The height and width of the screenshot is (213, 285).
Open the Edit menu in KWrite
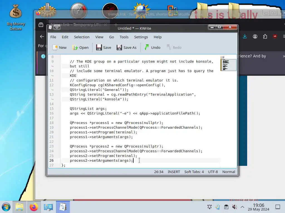pyautogui.click(x=65, y=37)
